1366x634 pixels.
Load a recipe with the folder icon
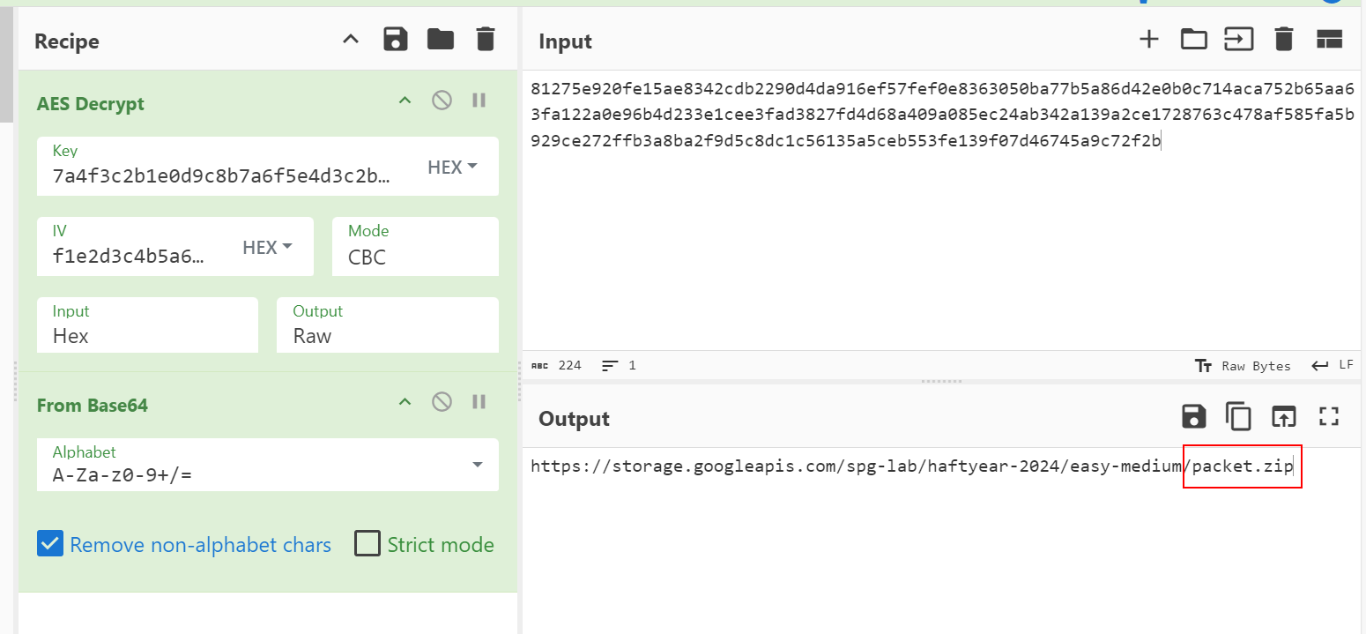(440, 40)
